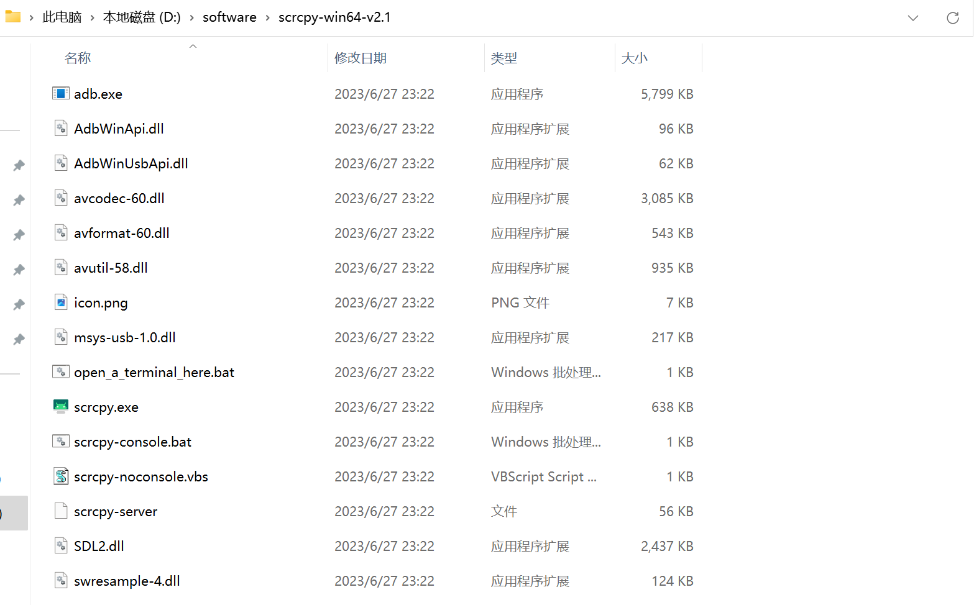Select the msys-usb-1.0.dll file name
Viewport: 979px width, 605px height.
tap(125, 337)
